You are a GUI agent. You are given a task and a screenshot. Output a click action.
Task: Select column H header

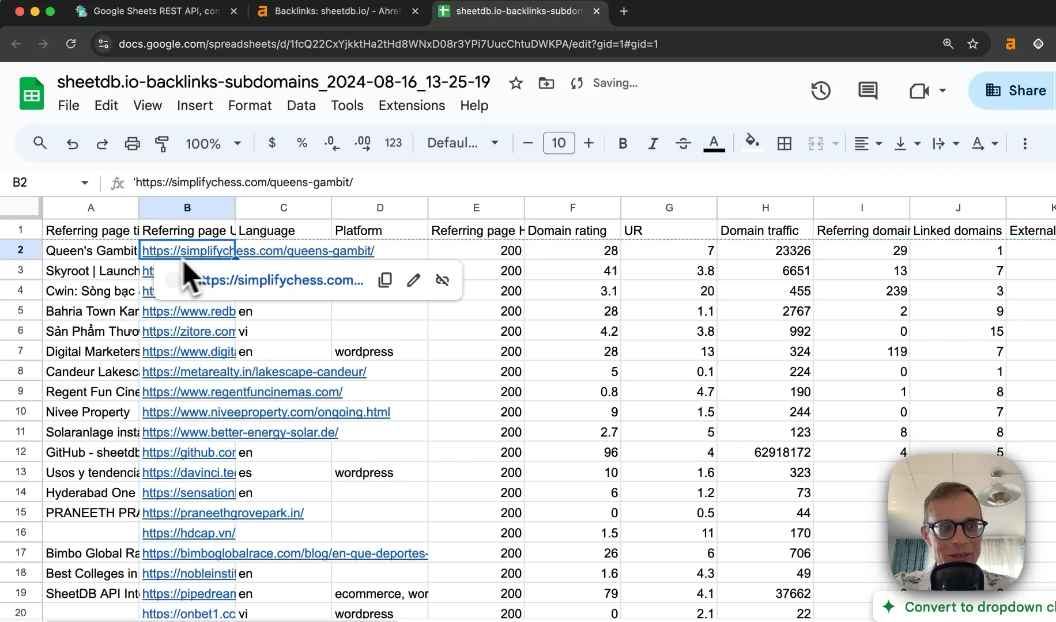point(765,207)
